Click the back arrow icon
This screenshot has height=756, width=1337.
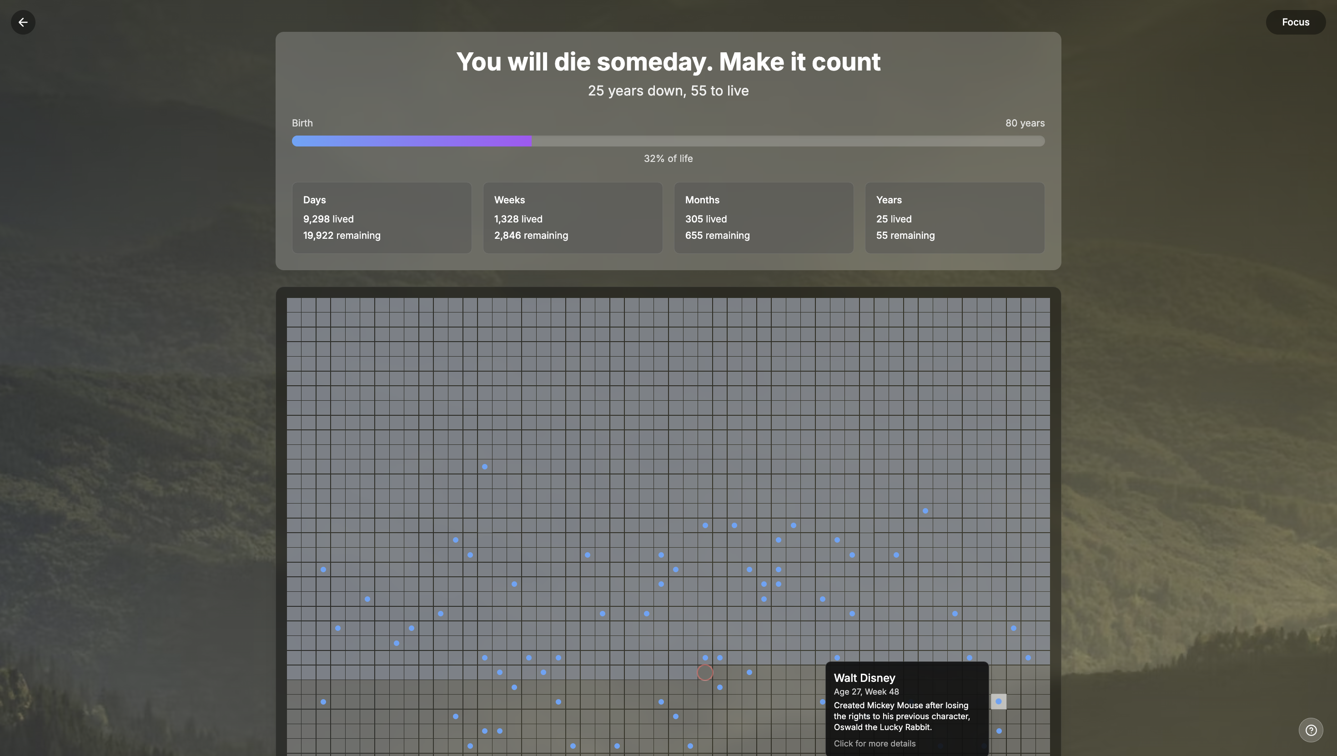(23, 22)
